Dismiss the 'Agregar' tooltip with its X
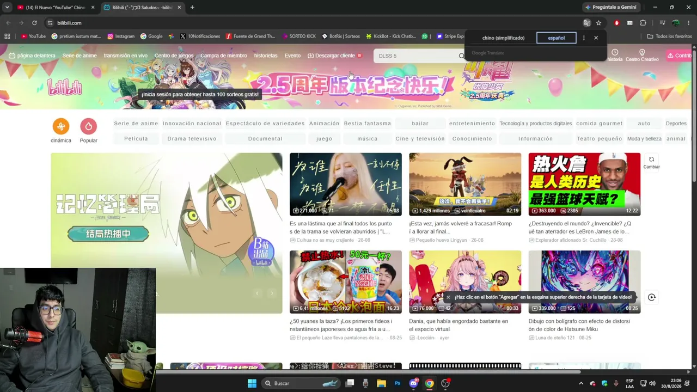The height and width of the screenshot is (392, 697). coord(448,297)
